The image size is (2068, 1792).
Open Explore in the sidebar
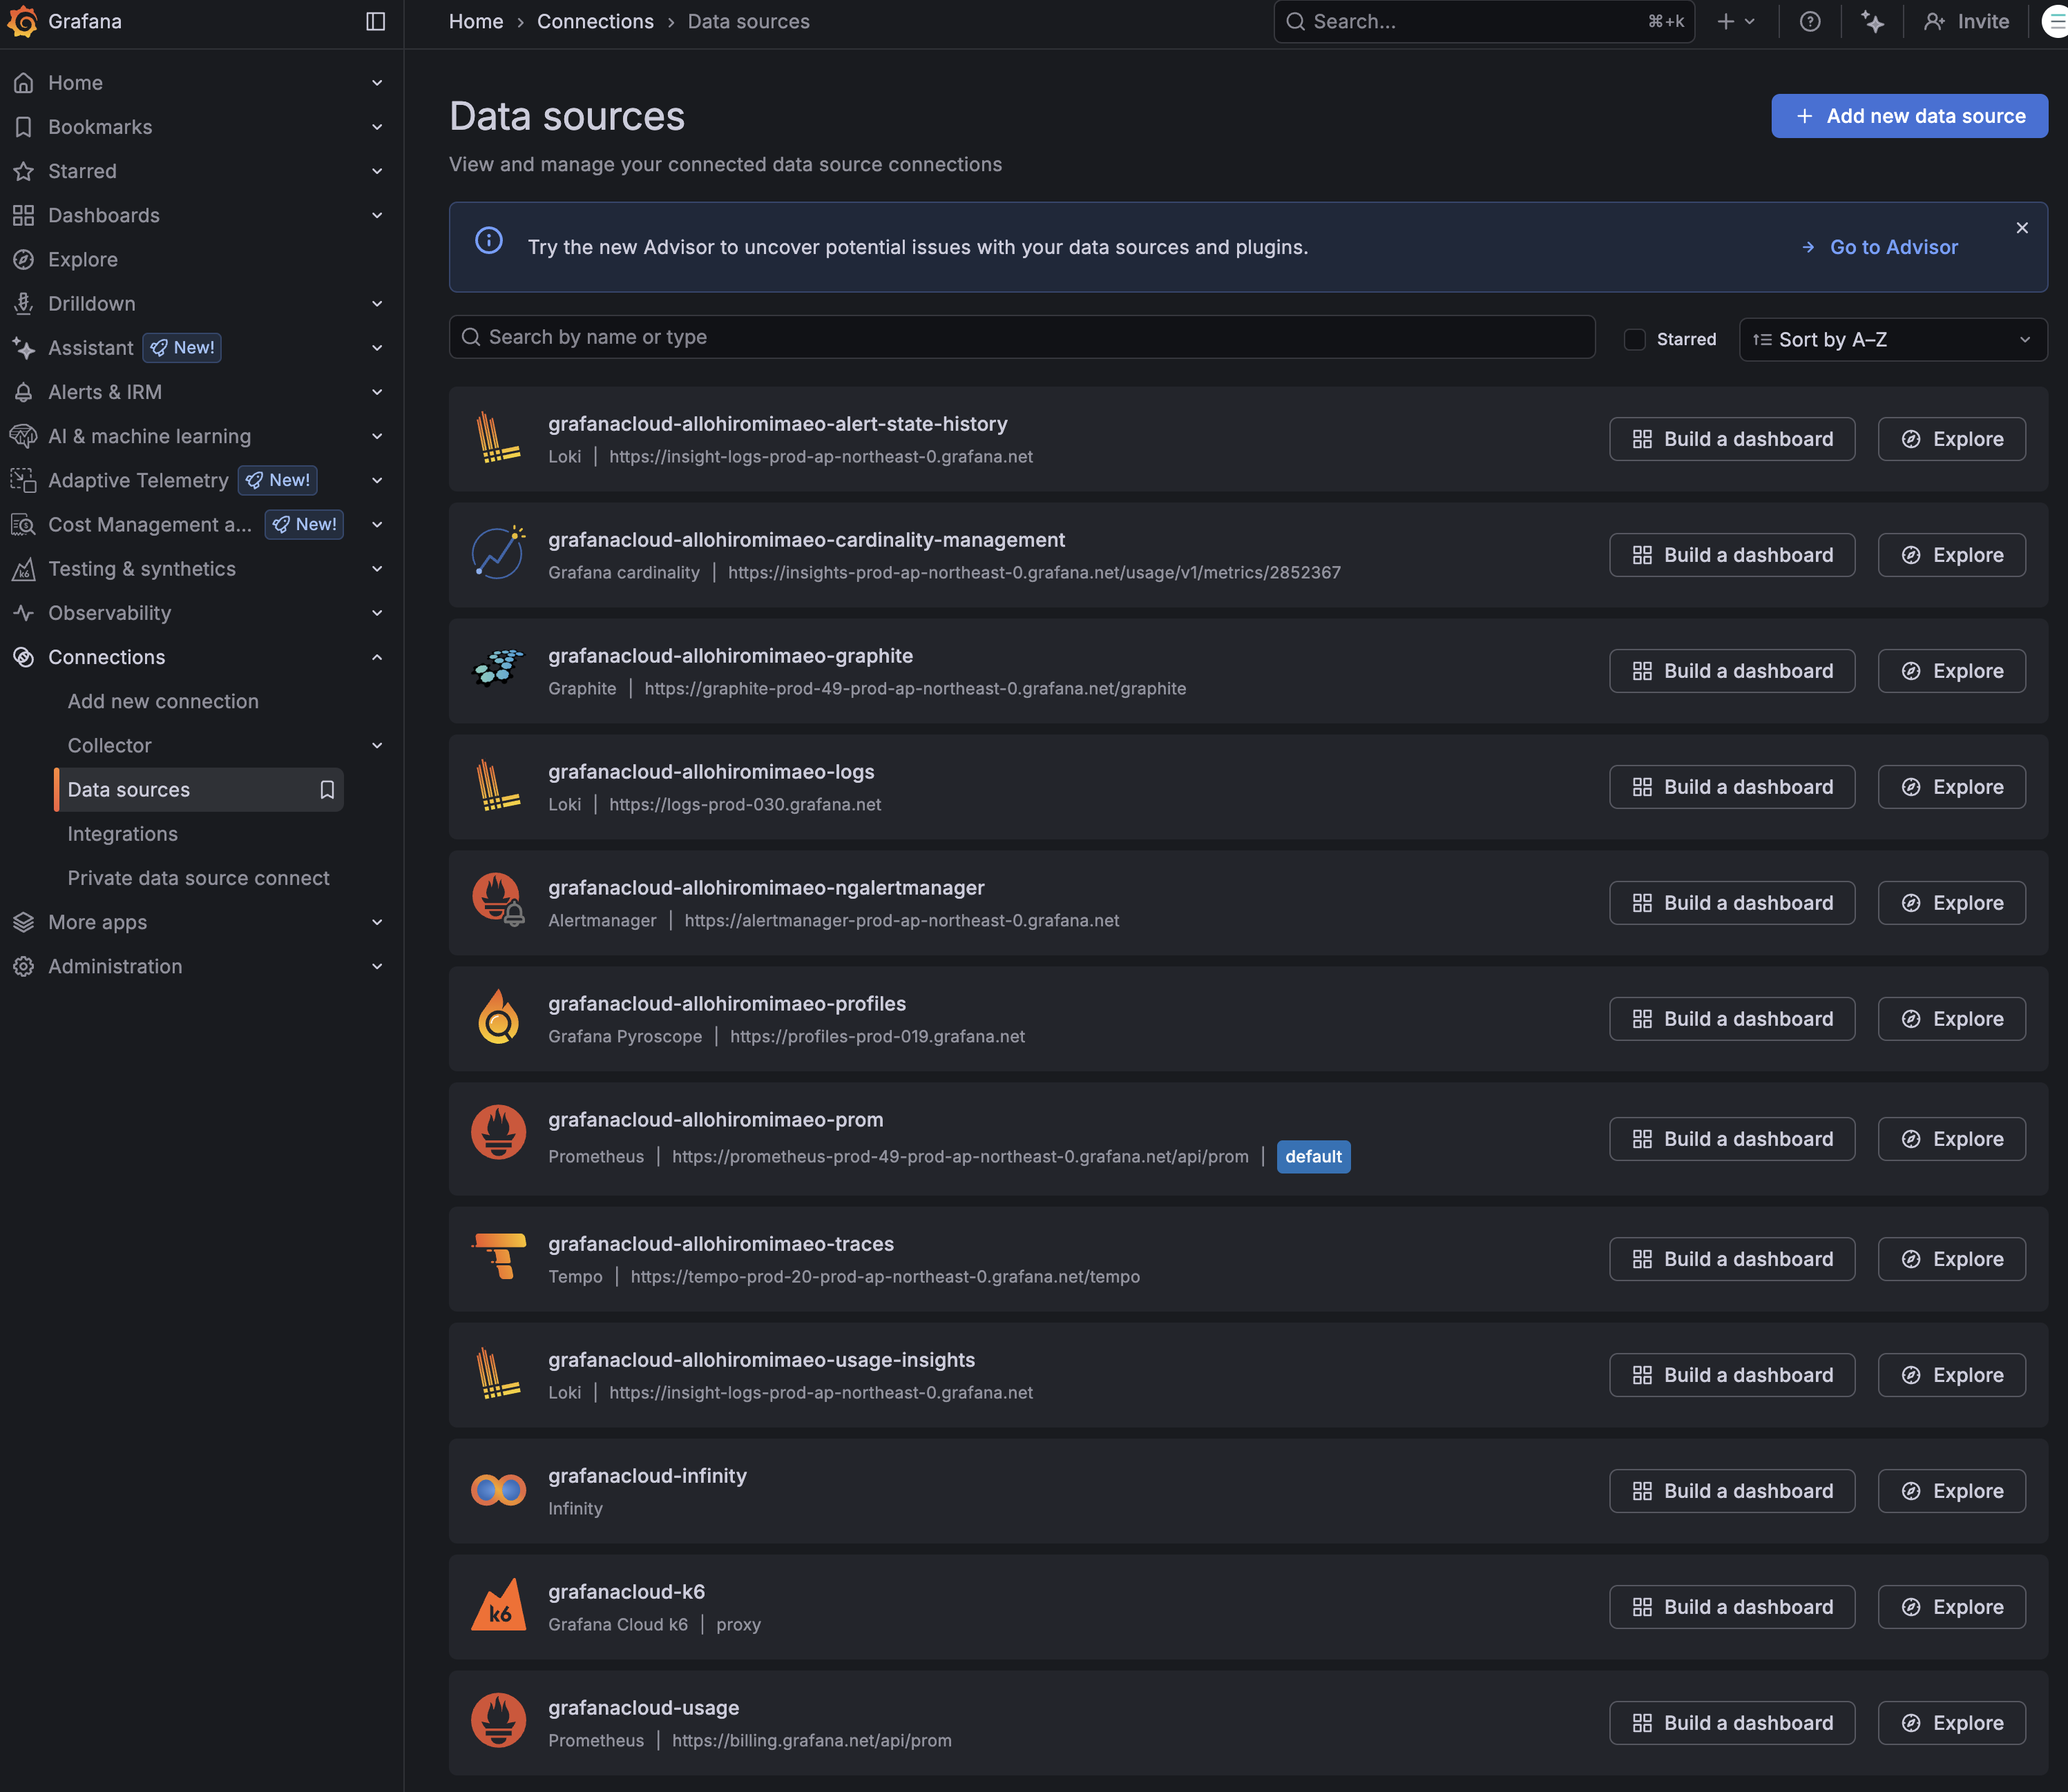point(83,260)
